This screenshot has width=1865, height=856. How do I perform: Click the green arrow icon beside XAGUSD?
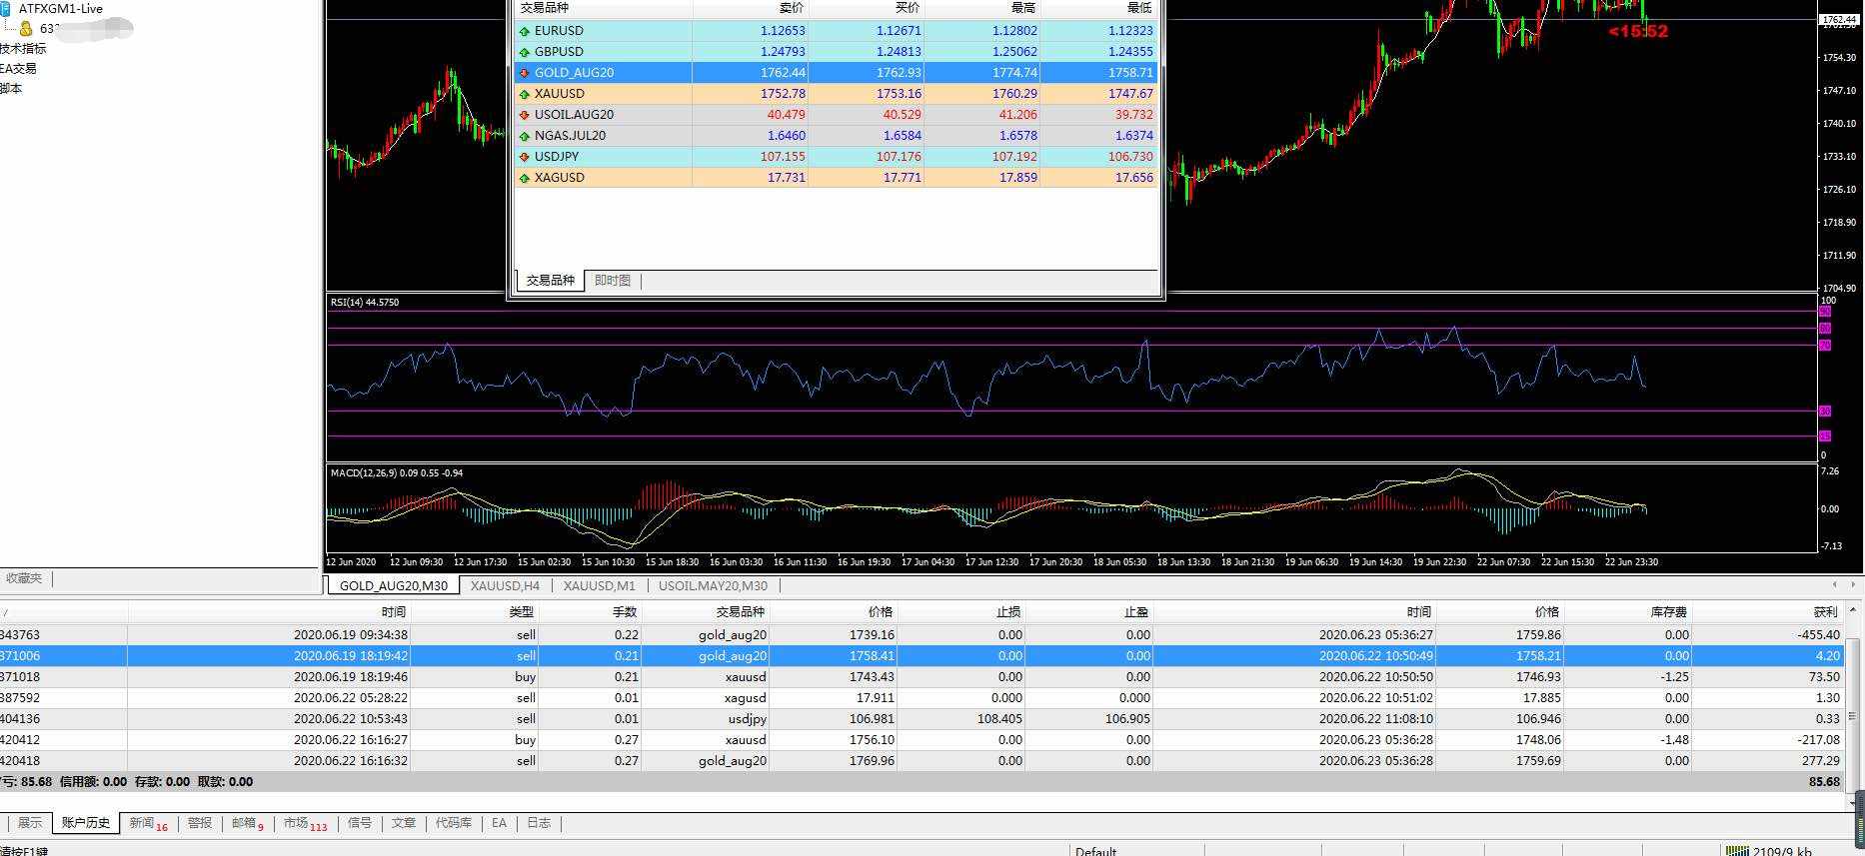tap(524, 178)
